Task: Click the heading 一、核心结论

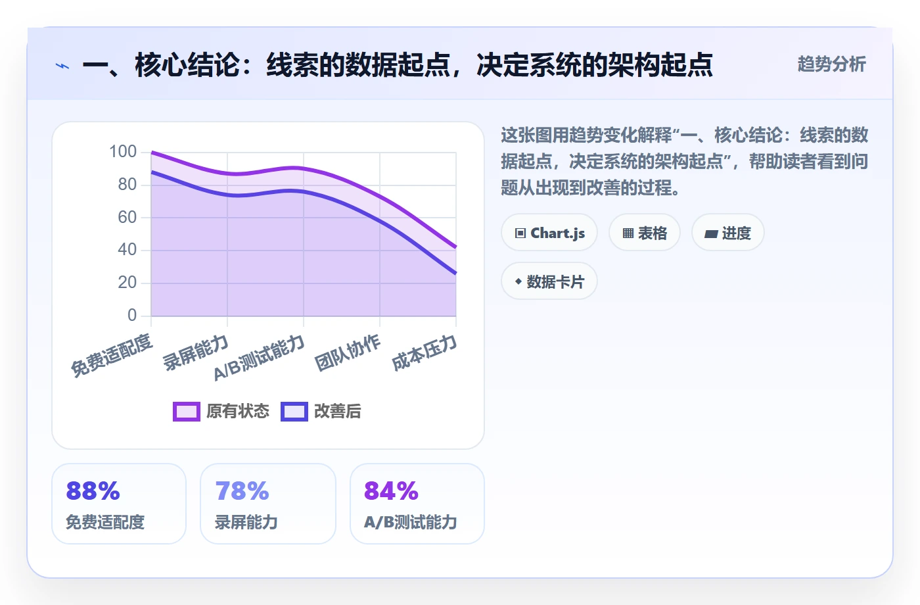Action: [398, 65]
